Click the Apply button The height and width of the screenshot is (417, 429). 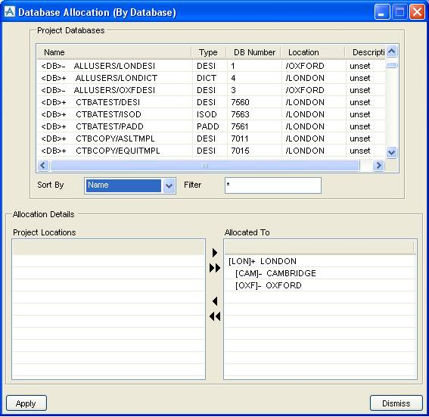[x=26, y=403]
